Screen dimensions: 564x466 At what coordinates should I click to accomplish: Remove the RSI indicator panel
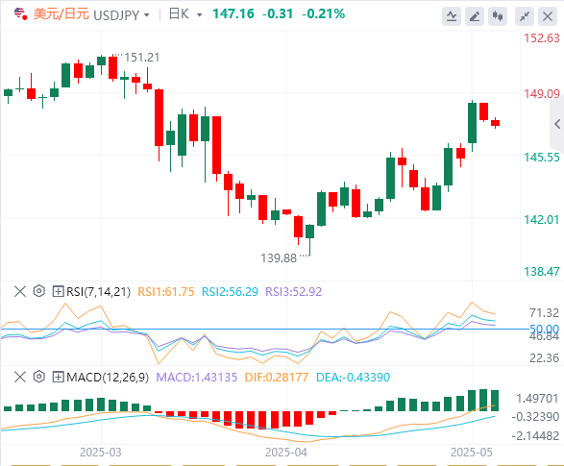tap(20, 291)
